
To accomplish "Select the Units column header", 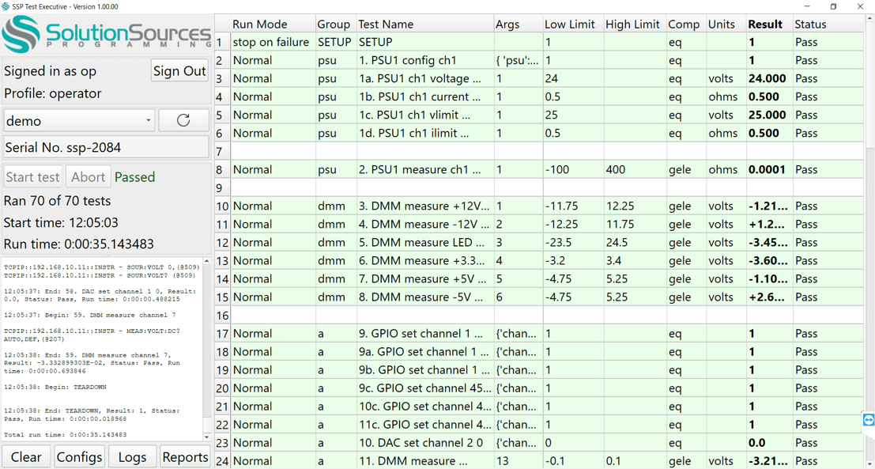I will 726,24.
